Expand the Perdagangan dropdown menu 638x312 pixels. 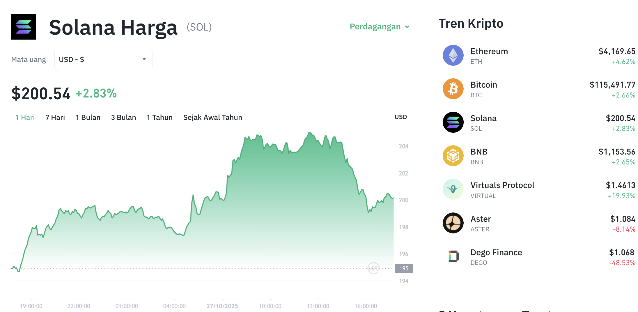380,27
